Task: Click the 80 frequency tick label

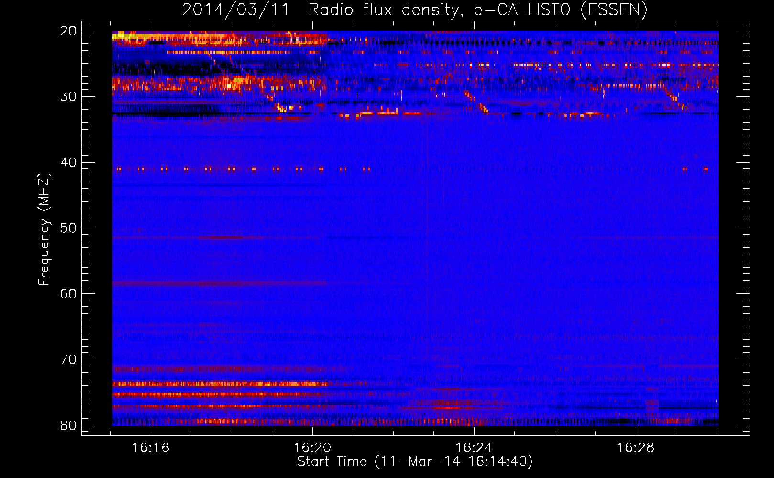Action: point(68,425)
